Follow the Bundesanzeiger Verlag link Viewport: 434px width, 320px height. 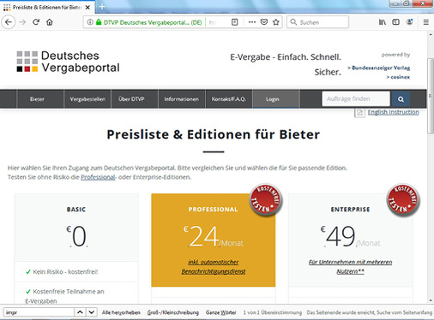(x=379, y=68)
